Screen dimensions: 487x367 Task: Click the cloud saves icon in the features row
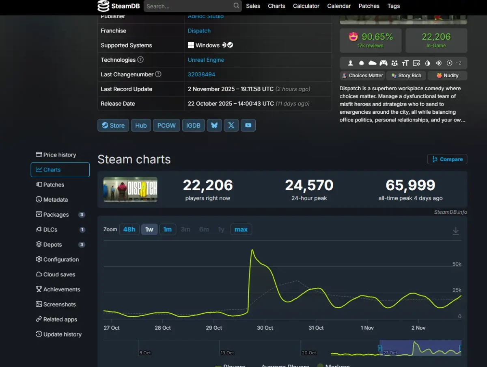372,63
